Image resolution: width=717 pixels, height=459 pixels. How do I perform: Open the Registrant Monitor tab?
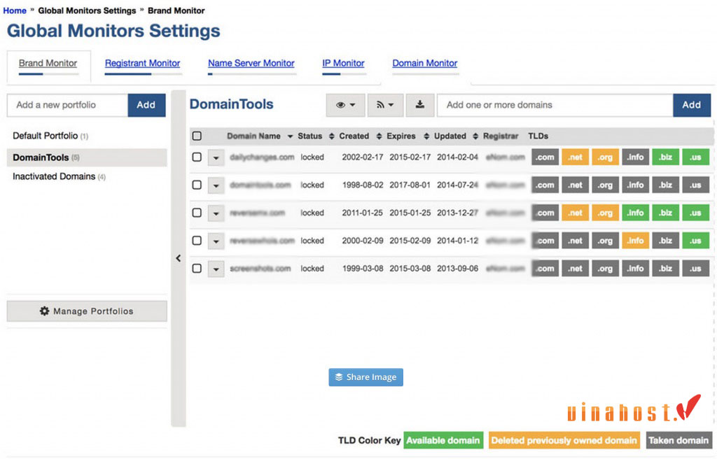click(143, 63)
